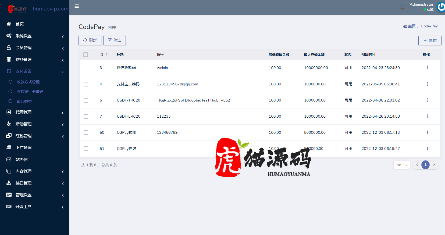Click the bookmark icon for 支付设置
The height and width of the screenshot is (235, 445).
pos(9,71)
